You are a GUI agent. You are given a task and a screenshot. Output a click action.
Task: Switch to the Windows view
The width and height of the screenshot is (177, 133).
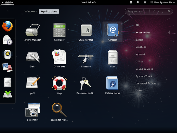[x=31, y=11]
